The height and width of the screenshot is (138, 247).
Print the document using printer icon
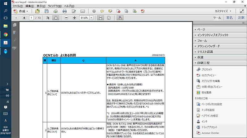pos(65,11)
